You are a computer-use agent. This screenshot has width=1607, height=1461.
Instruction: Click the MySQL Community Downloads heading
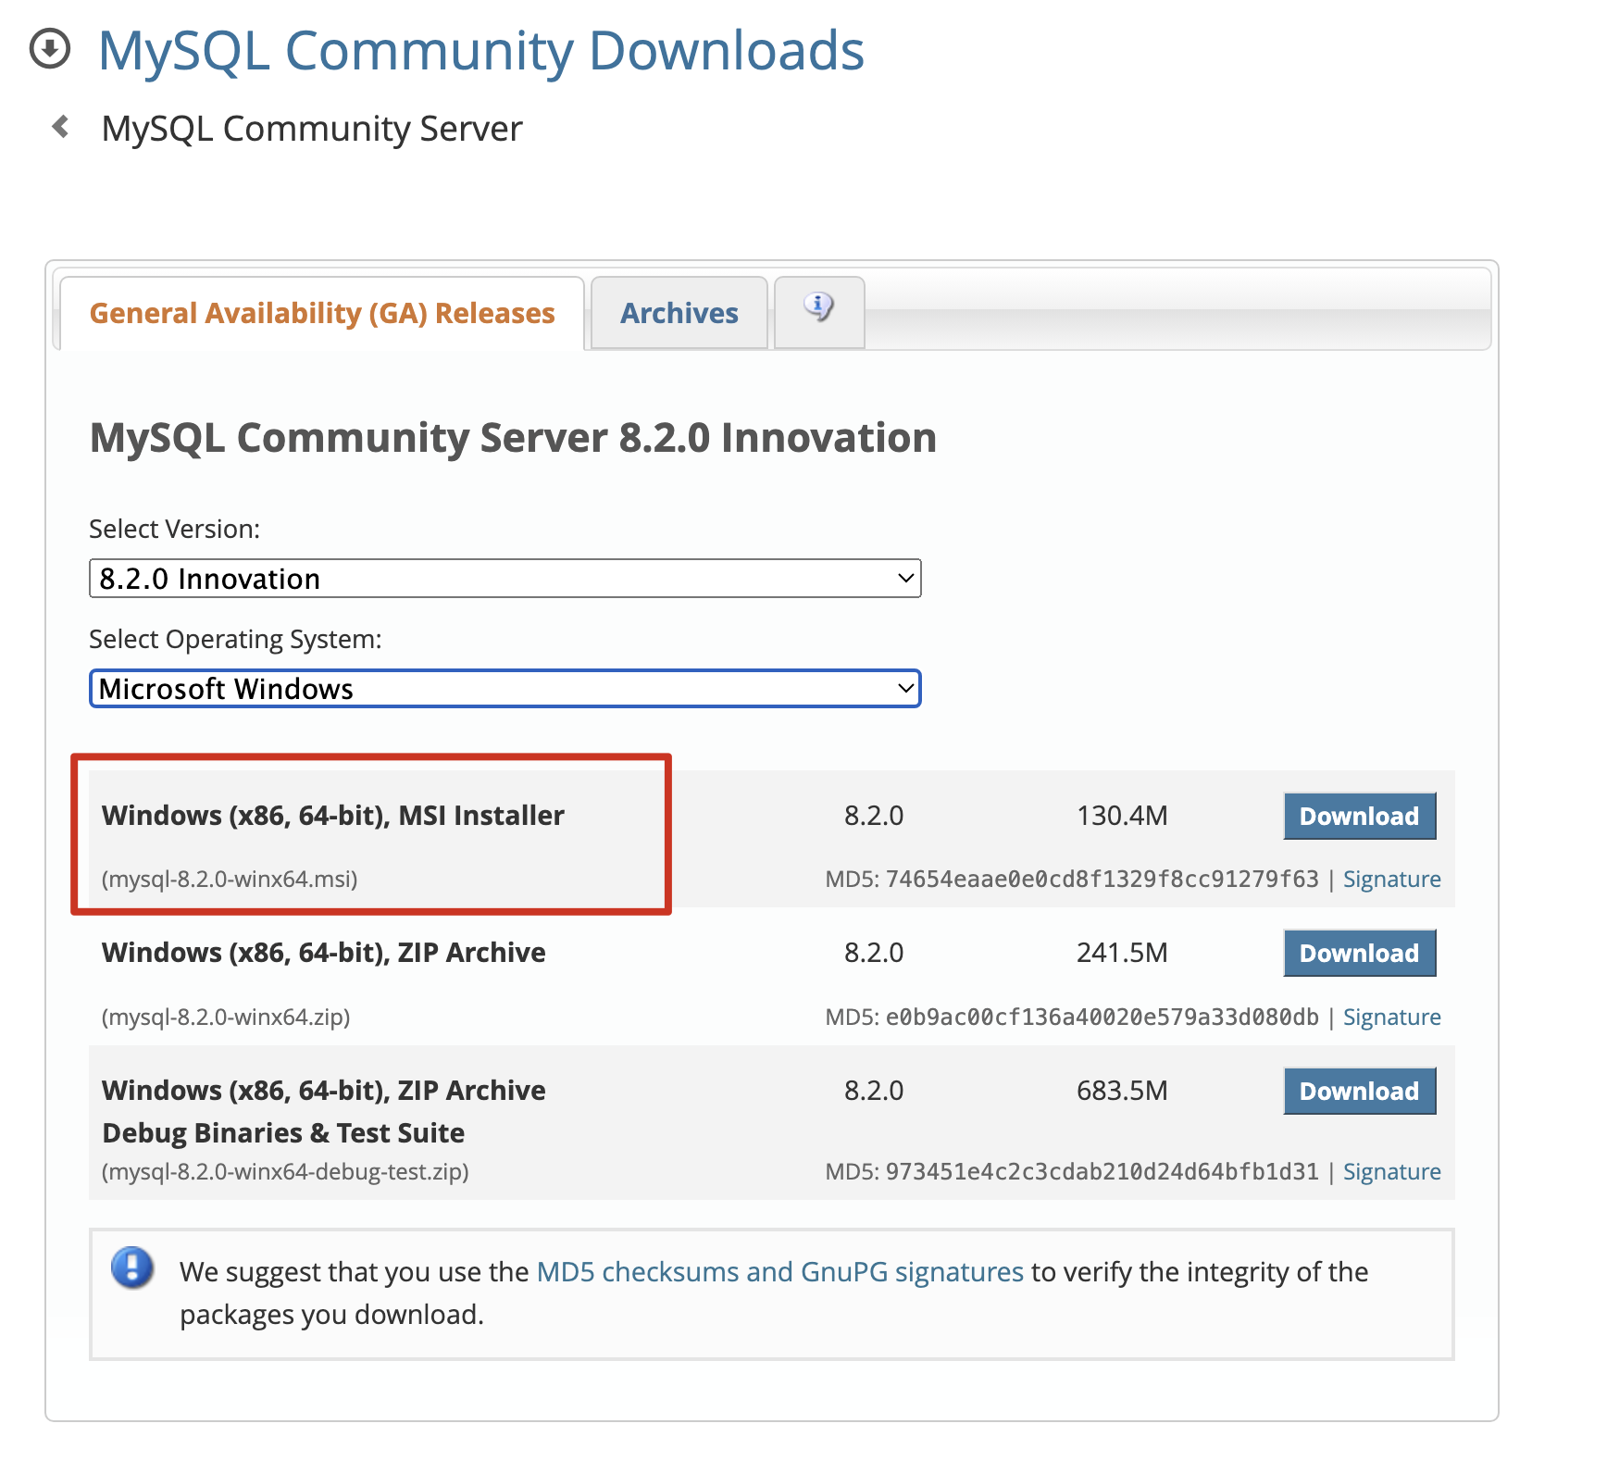click(480, 51)
